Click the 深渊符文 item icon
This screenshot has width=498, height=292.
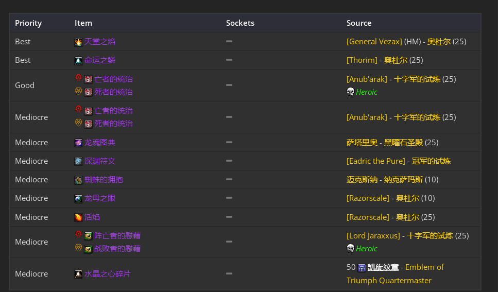(78, 162)
